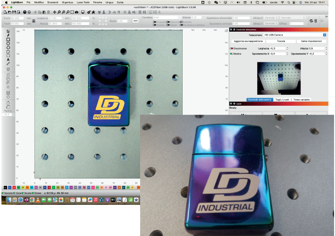Image resolution: width=335 pixels, height=236 pixels.
Task: Create a new file with the New icon
Action: click(x=5, y=12)
